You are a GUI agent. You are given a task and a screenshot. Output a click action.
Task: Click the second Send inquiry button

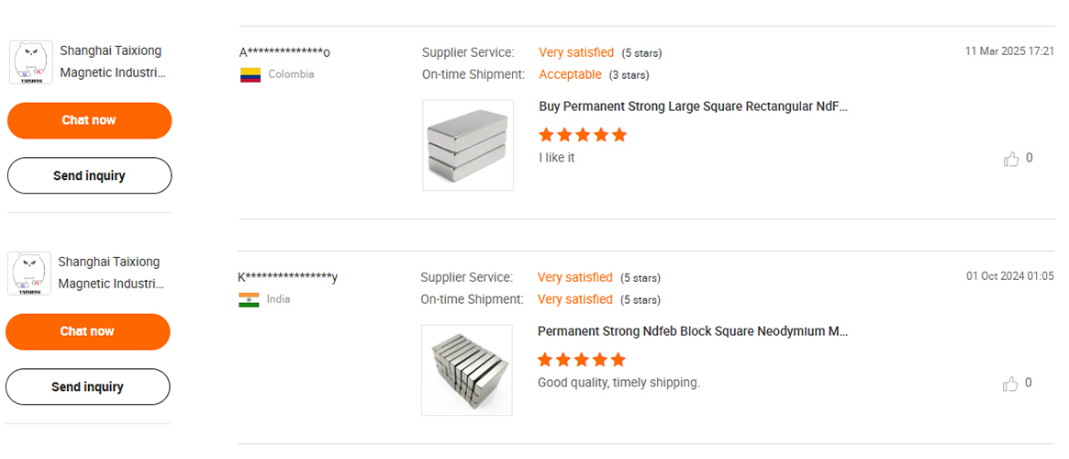coord(87,386)
